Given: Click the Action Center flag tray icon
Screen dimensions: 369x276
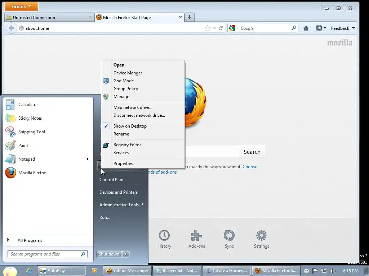Looking at the screenshot, I should click(315, 271).
